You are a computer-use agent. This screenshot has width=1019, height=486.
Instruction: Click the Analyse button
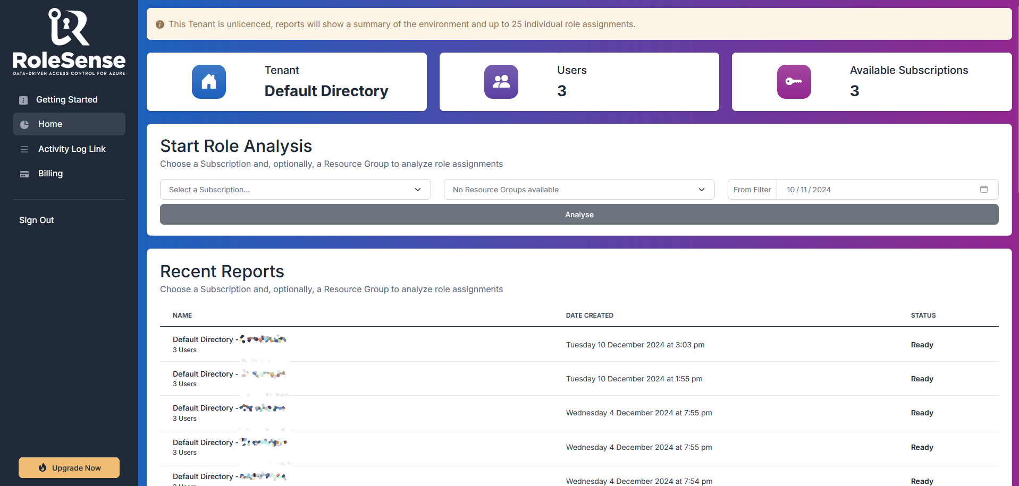579,215
